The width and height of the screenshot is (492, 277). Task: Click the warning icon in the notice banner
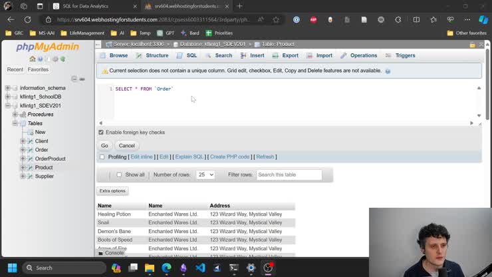[x=104, y=71]
